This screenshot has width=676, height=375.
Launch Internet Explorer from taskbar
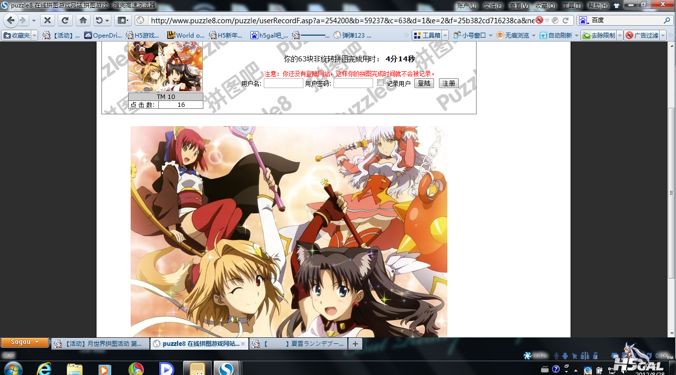click(x=45, y=369)
